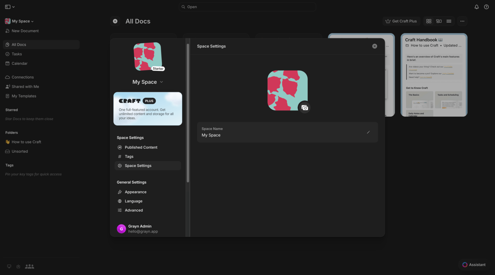Switch to card view layout
Screen dimensions: 495x275
pyautogui.click(x=439, y=21)
